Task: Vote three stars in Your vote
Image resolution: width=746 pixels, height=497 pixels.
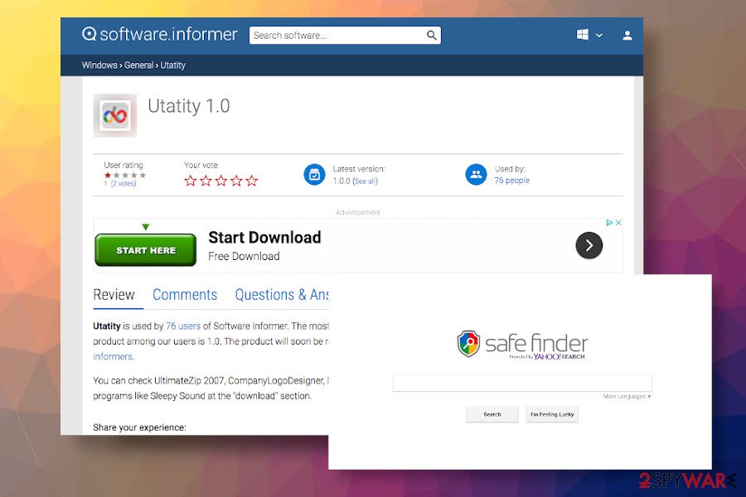Action: [x=221, y=181]
